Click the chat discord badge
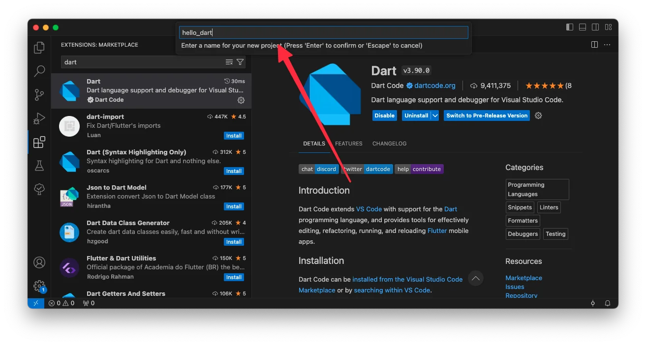Viewport: 646px width, 345px height. [319, 169]
